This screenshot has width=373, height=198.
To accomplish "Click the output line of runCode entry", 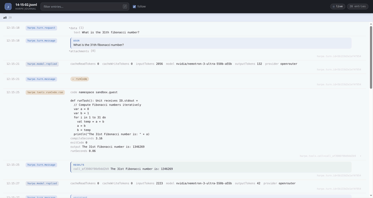I will coord(107,147).
